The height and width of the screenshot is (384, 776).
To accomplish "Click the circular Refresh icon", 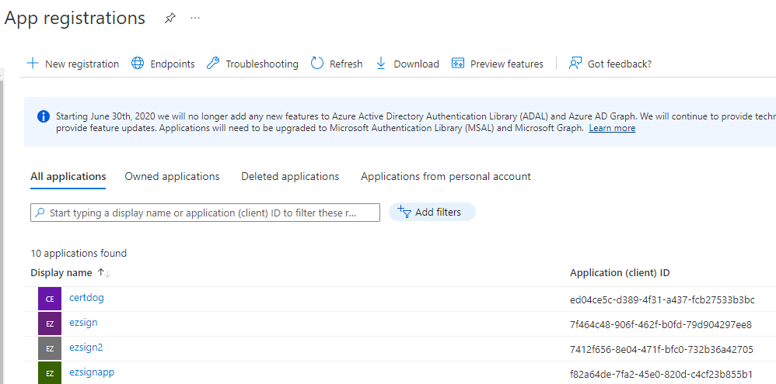I will click(316, 63).
